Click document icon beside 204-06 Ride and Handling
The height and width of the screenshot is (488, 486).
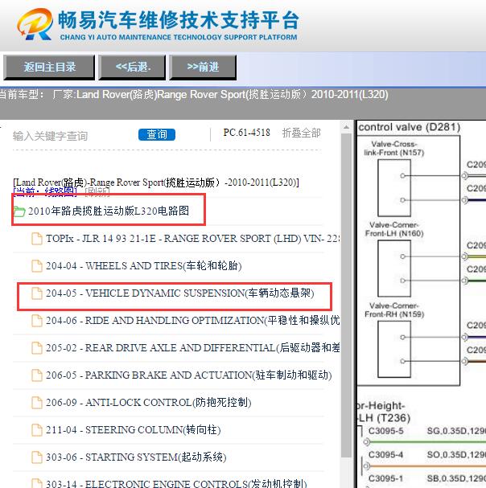37,321
